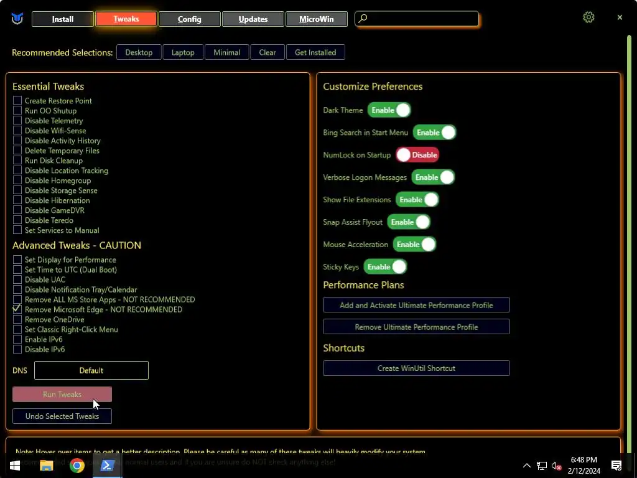Select Disable Activity History checkbox
Image resolution: width=637 pixels, height=478 pixels.
pos(17,140)
